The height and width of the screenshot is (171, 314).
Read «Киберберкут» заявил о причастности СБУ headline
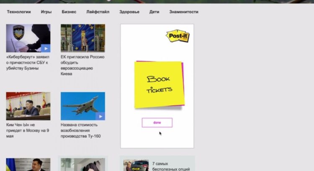[28, 63]
